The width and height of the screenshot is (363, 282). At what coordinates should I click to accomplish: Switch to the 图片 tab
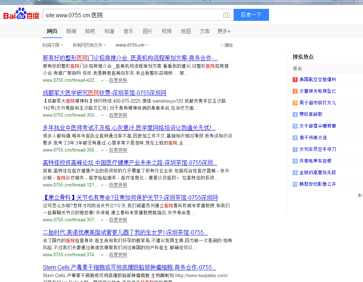[147, 31]
